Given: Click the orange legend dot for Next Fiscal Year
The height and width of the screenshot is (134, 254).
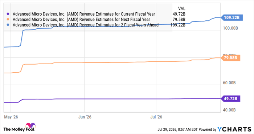Looking at the screenshot, I should [8, 20].
